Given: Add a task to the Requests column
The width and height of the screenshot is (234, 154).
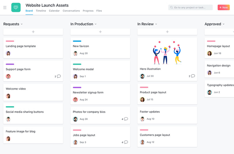Looking at the screenshot, I should coord(33,32).
